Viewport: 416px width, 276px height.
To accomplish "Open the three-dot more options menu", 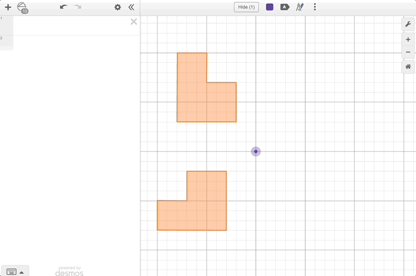I will 315,7.
